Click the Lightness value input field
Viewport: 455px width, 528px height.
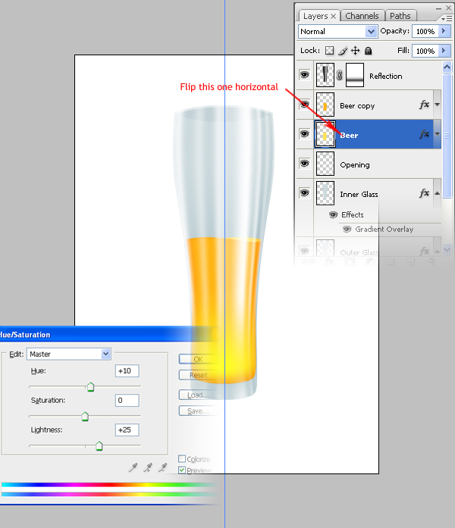pos(127,430)
